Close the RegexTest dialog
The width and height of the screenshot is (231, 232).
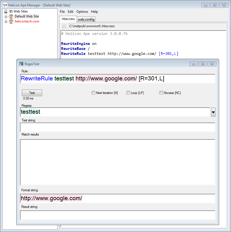coord(212,64)
